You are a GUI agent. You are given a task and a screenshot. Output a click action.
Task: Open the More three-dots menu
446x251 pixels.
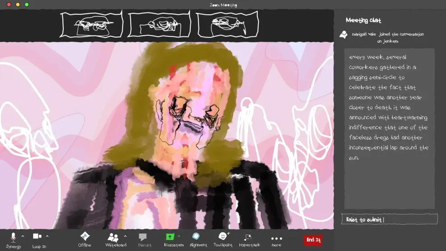(277, 239)
